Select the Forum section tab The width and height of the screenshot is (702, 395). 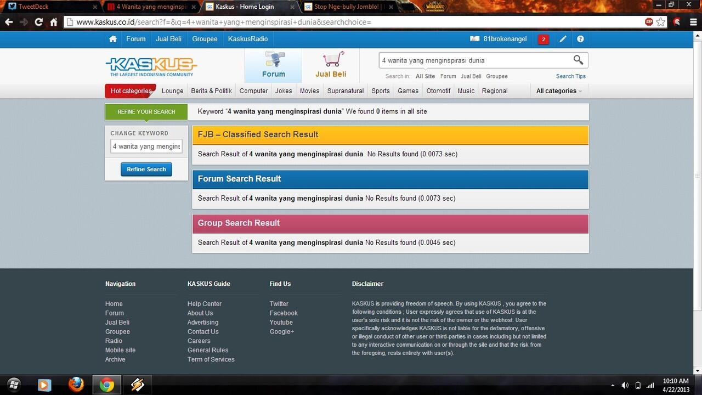tap(273, 66)
